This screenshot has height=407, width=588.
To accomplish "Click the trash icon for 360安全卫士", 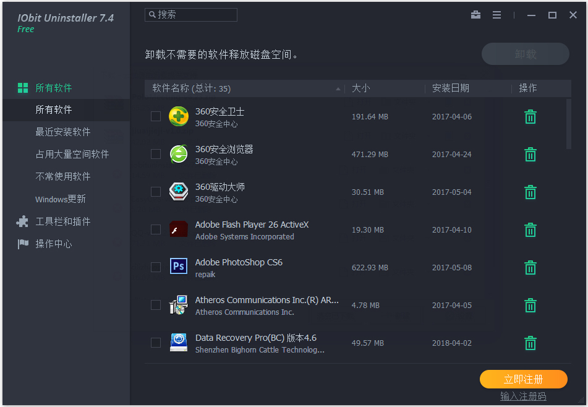I will pyautogui.click(x=530, y=117).
